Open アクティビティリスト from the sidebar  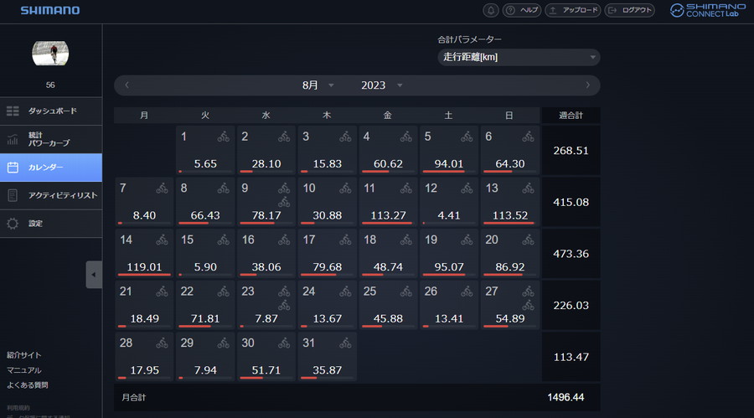(51, 195)
